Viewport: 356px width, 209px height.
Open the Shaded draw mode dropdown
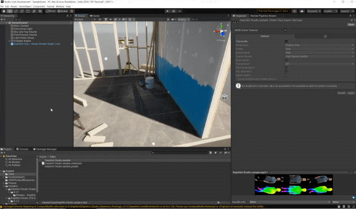point(85,19)
